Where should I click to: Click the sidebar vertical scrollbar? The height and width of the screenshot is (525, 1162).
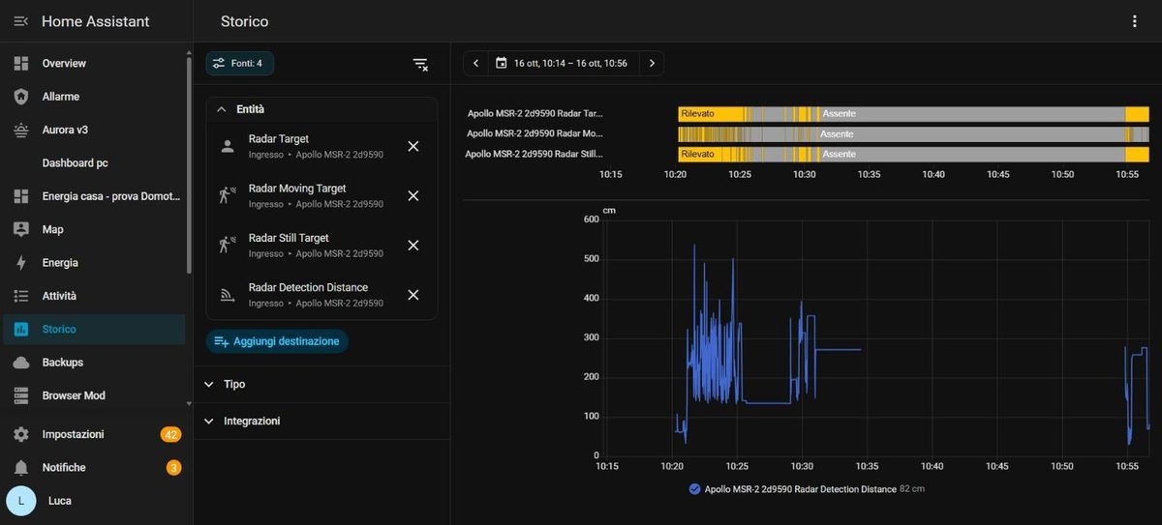click(189, 164)
